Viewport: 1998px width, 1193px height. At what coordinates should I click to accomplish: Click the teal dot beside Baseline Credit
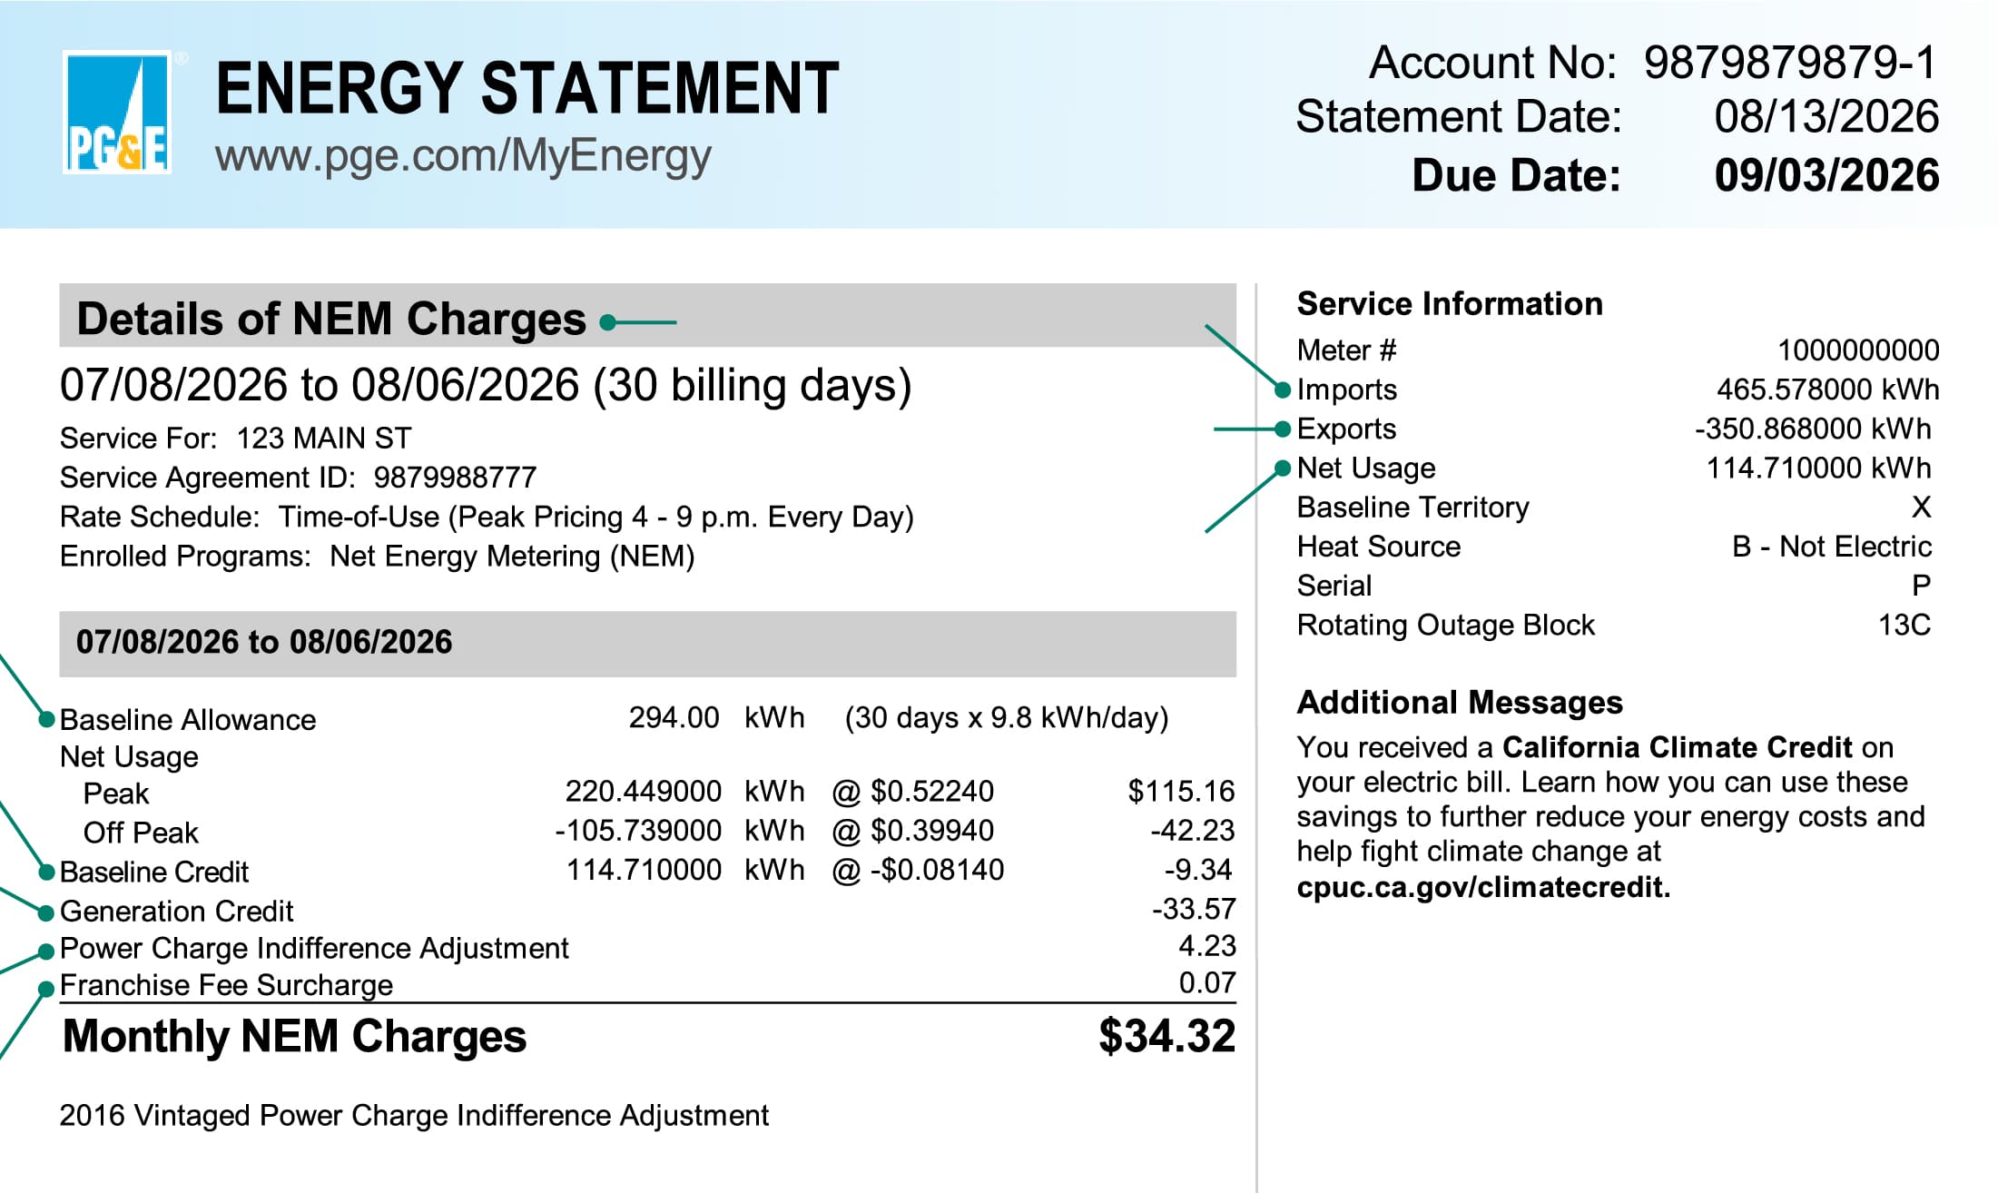[46, 873]
